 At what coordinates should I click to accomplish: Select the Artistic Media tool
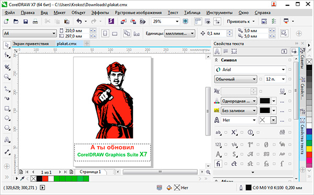(7, 99)
